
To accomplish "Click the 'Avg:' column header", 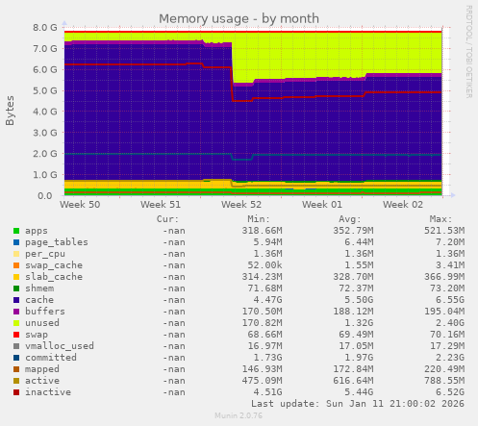I will coord(350,219).
